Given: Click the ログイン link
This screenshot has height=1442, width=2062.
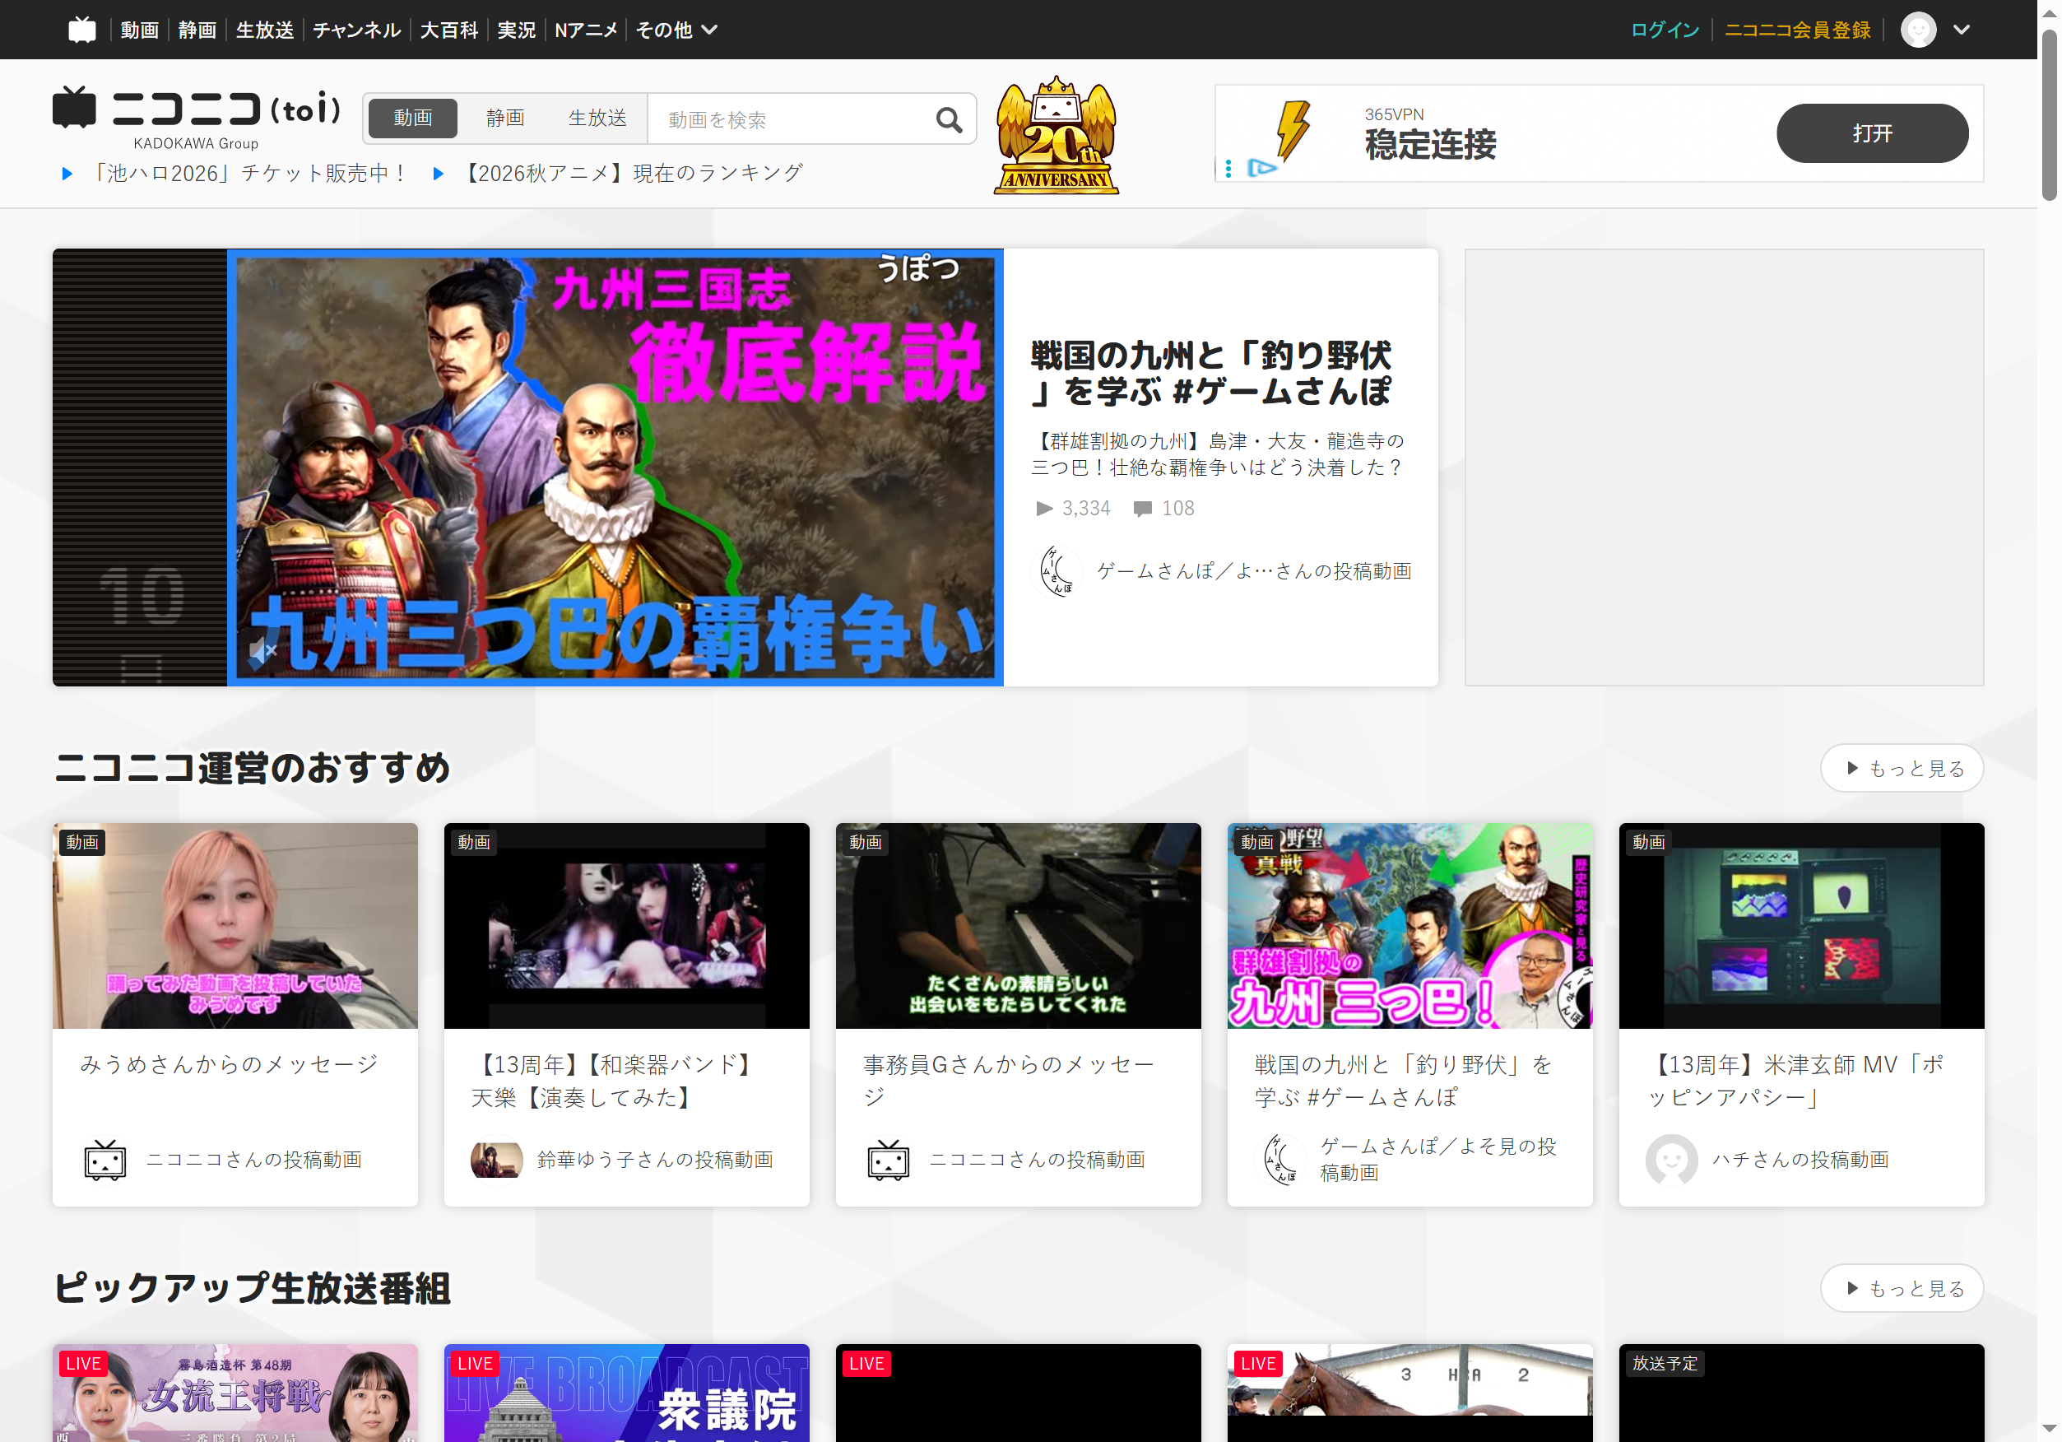Looking at the screenshot, I should [x=1664, y=30].
